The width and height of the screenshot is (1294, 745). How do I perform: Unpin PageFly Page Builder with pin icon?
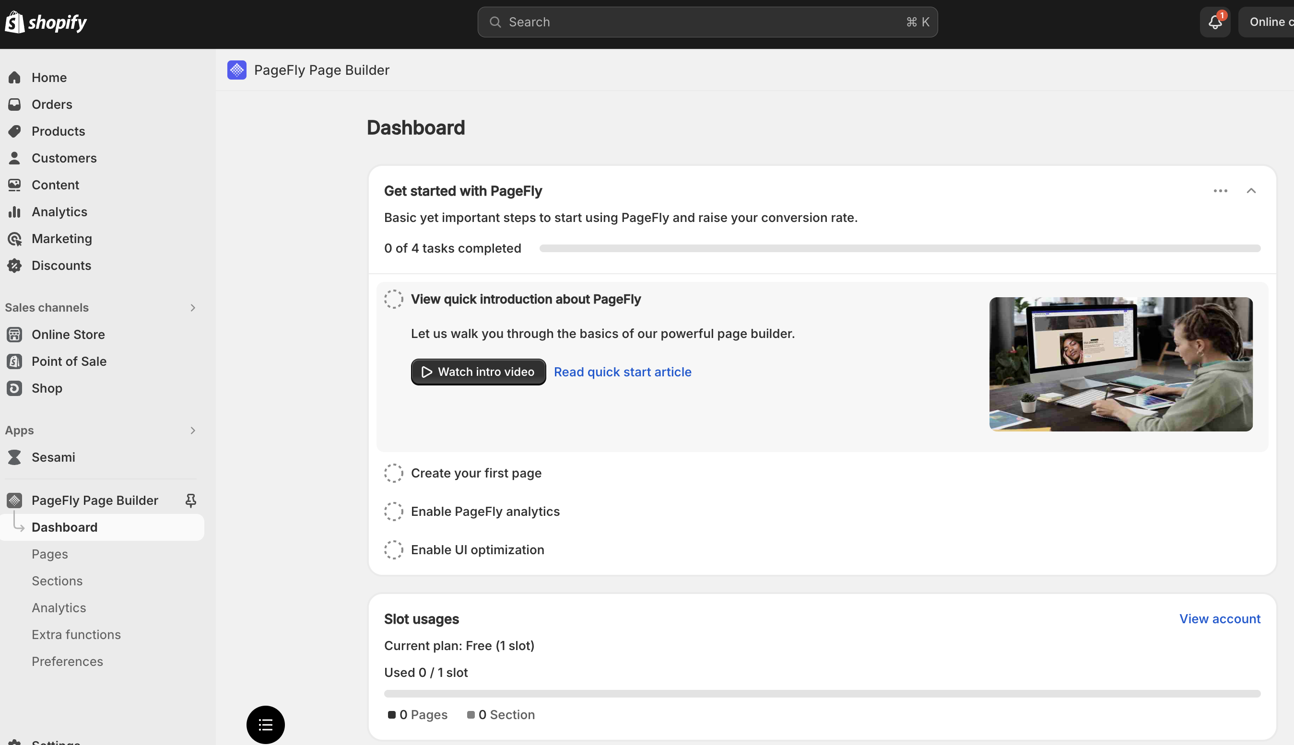tap(190, 501)
